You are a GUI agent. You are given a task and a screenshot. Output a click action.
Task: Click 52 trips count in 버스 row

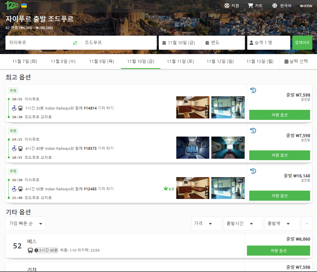tap(17, 246)
